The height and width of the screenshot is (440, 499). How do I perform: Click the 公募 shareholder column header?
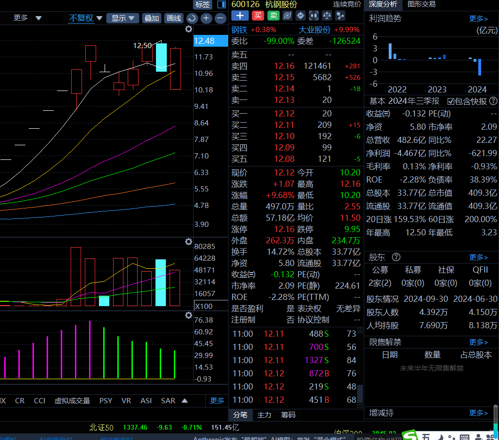click(380, 270)
